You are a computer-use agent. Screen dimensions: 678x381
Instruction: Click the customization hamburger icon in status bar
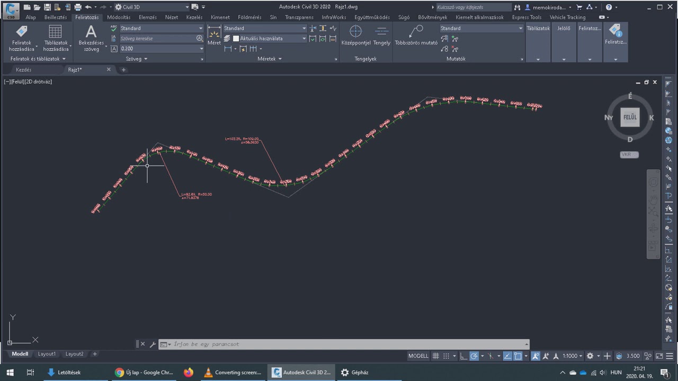point(670,356)
